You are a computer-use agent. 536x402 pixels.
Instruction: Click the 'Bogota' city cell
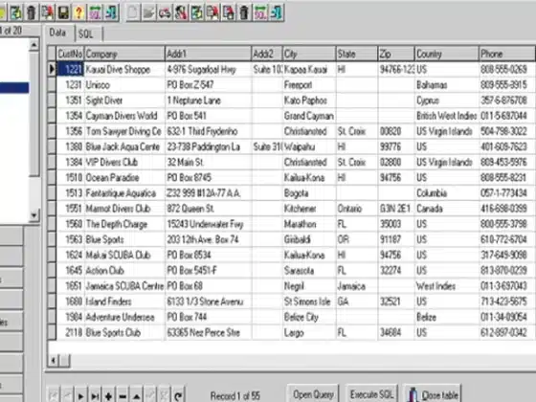pyautogui.click(x=309, y=193)
